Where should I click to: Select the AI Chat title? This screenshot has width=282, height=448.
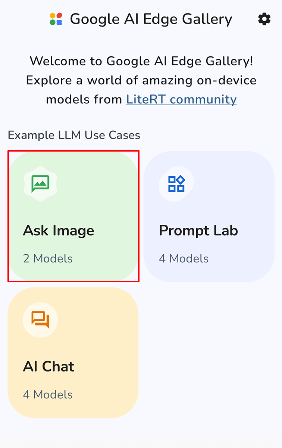point(48,366)
